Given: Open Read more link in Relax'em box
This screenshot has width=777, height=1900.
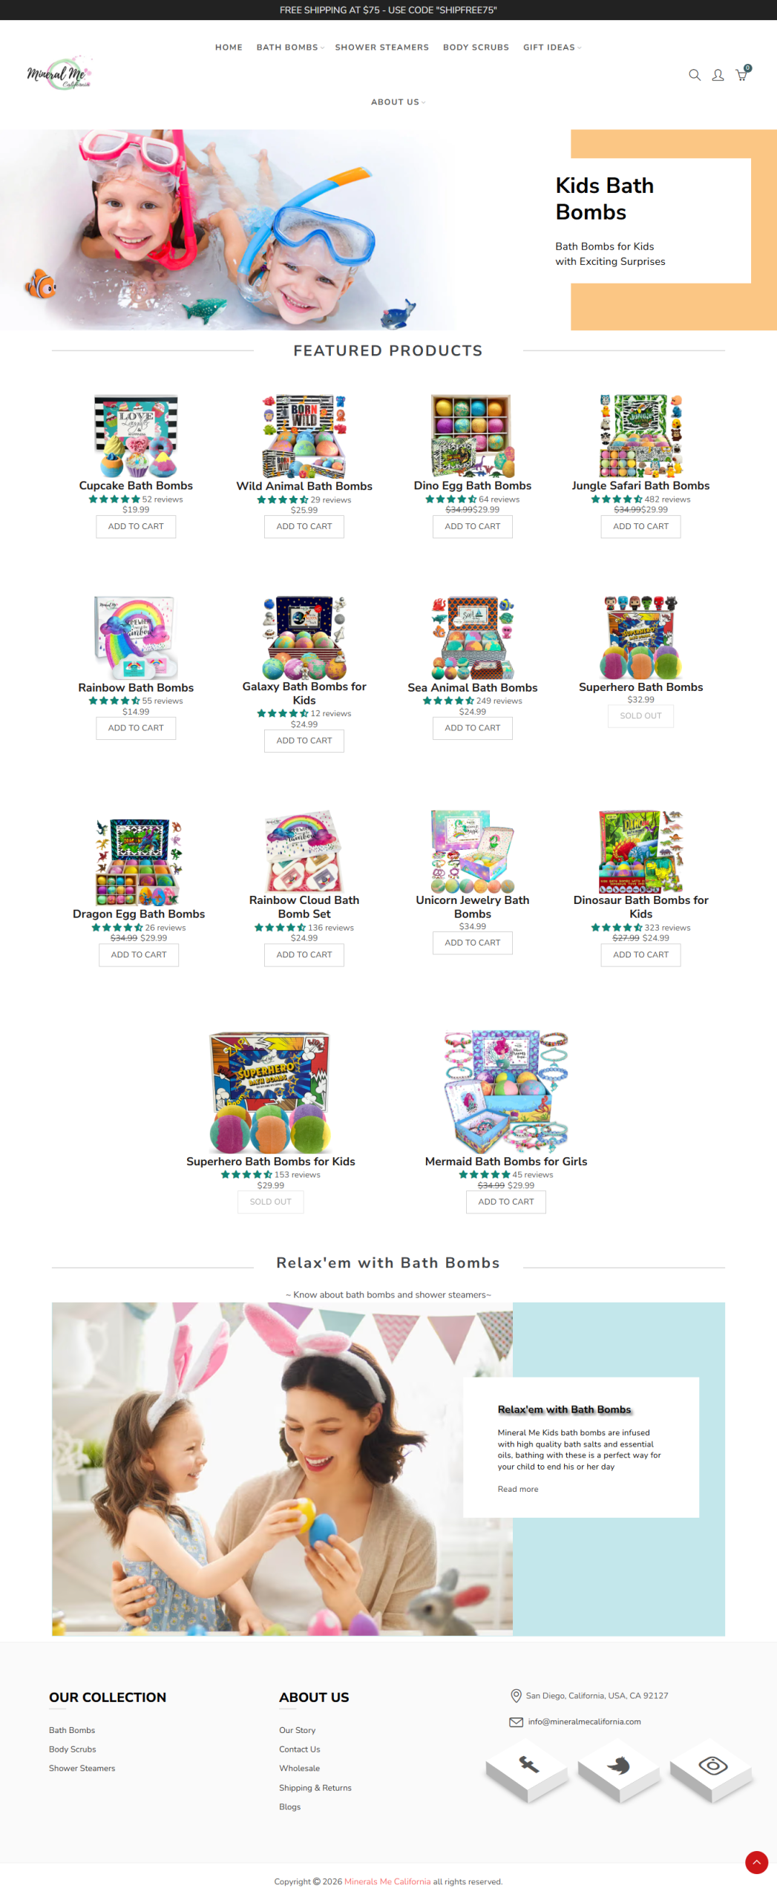Looking at the screenshot, I should (x=517, y=1488).
